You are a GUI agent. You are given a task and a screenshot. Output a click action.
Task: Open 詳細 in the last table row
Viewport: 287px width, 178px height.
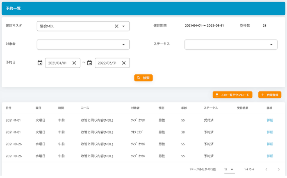tap(269, 156)
